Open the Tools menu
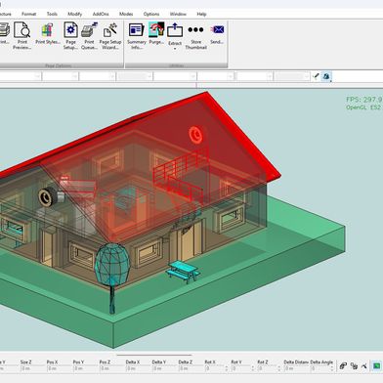Screen dimensions: 383x383 pos(52,14)
